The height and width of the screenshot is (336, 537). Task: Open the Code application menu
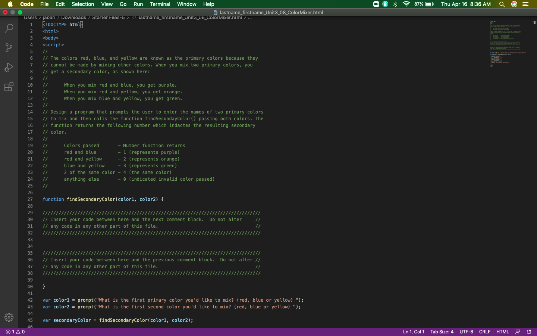pos(27,4)
